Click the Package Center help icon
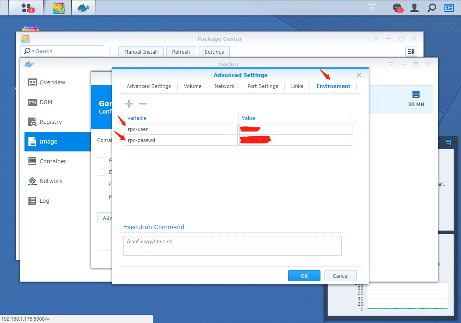 pos(376,39)
